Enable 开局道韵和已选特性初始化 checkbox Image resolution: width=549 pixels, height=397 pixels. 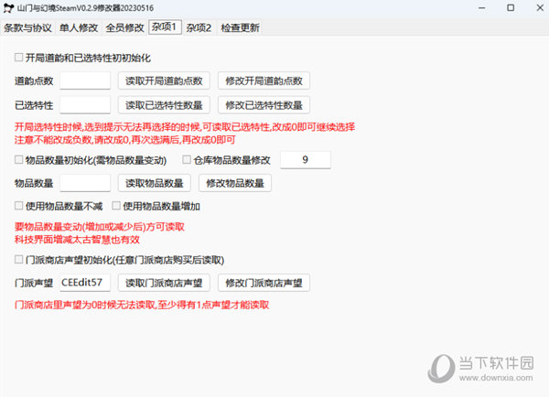pos(19,57)
